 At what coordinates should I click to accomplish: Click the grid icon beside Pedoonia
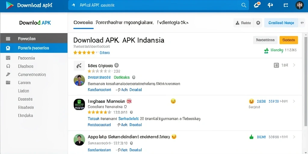(x=8, y=58)
